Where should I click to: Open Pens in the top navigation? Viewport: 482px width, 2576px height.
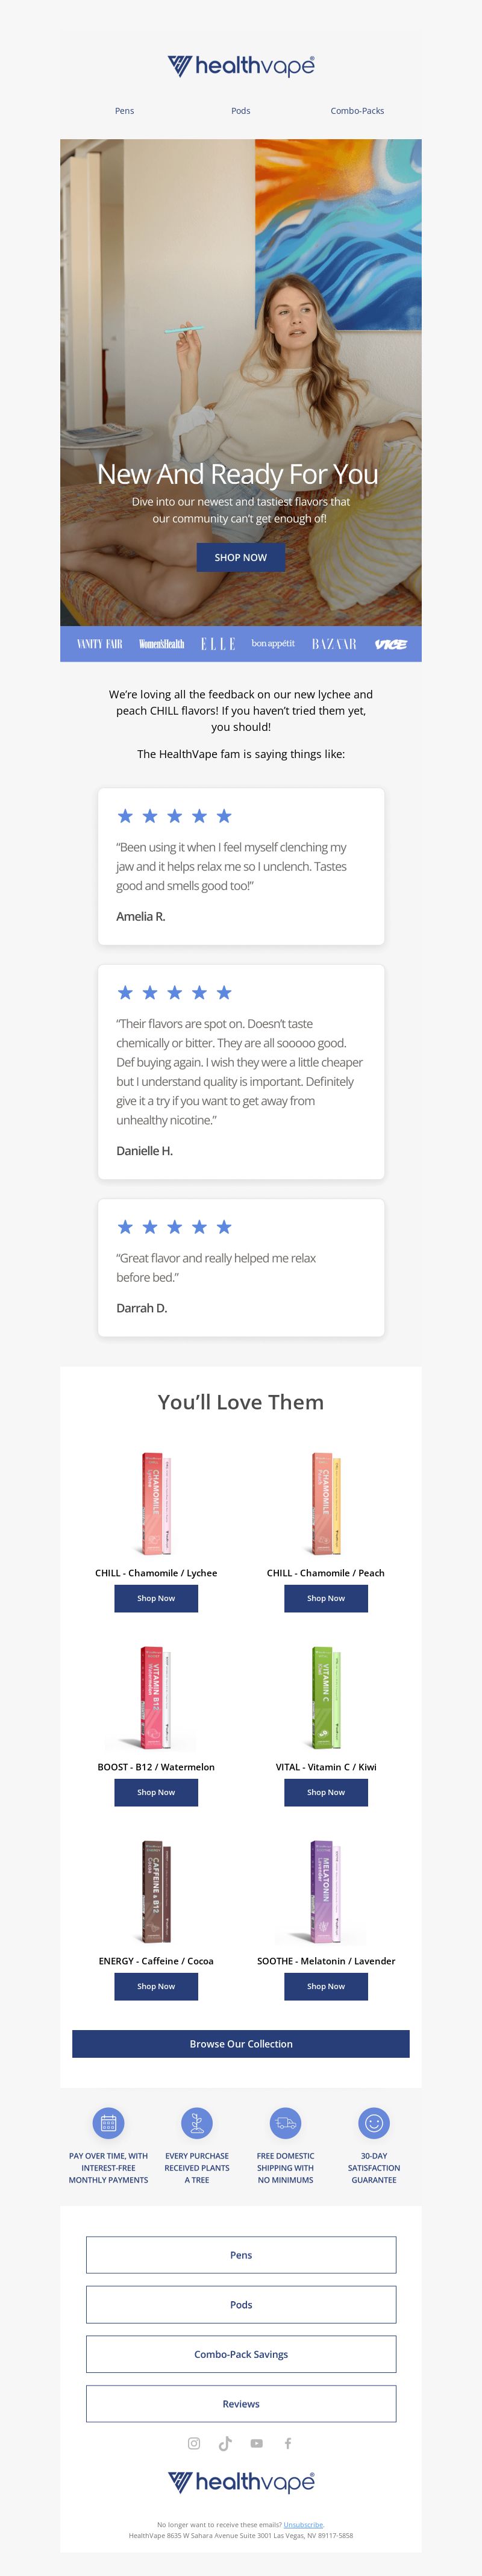point(124,111)
